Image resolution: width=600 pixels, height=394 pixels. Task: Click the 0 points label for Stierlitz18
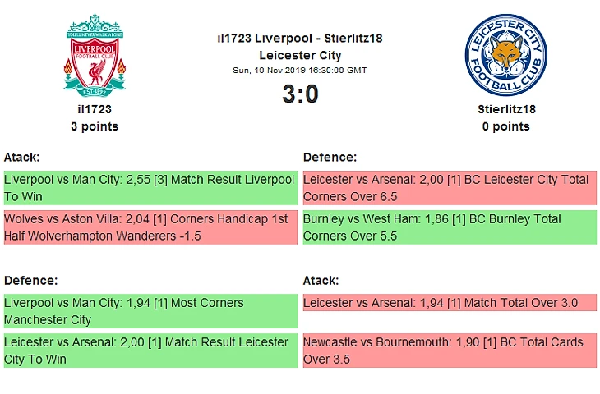point(505,126)
